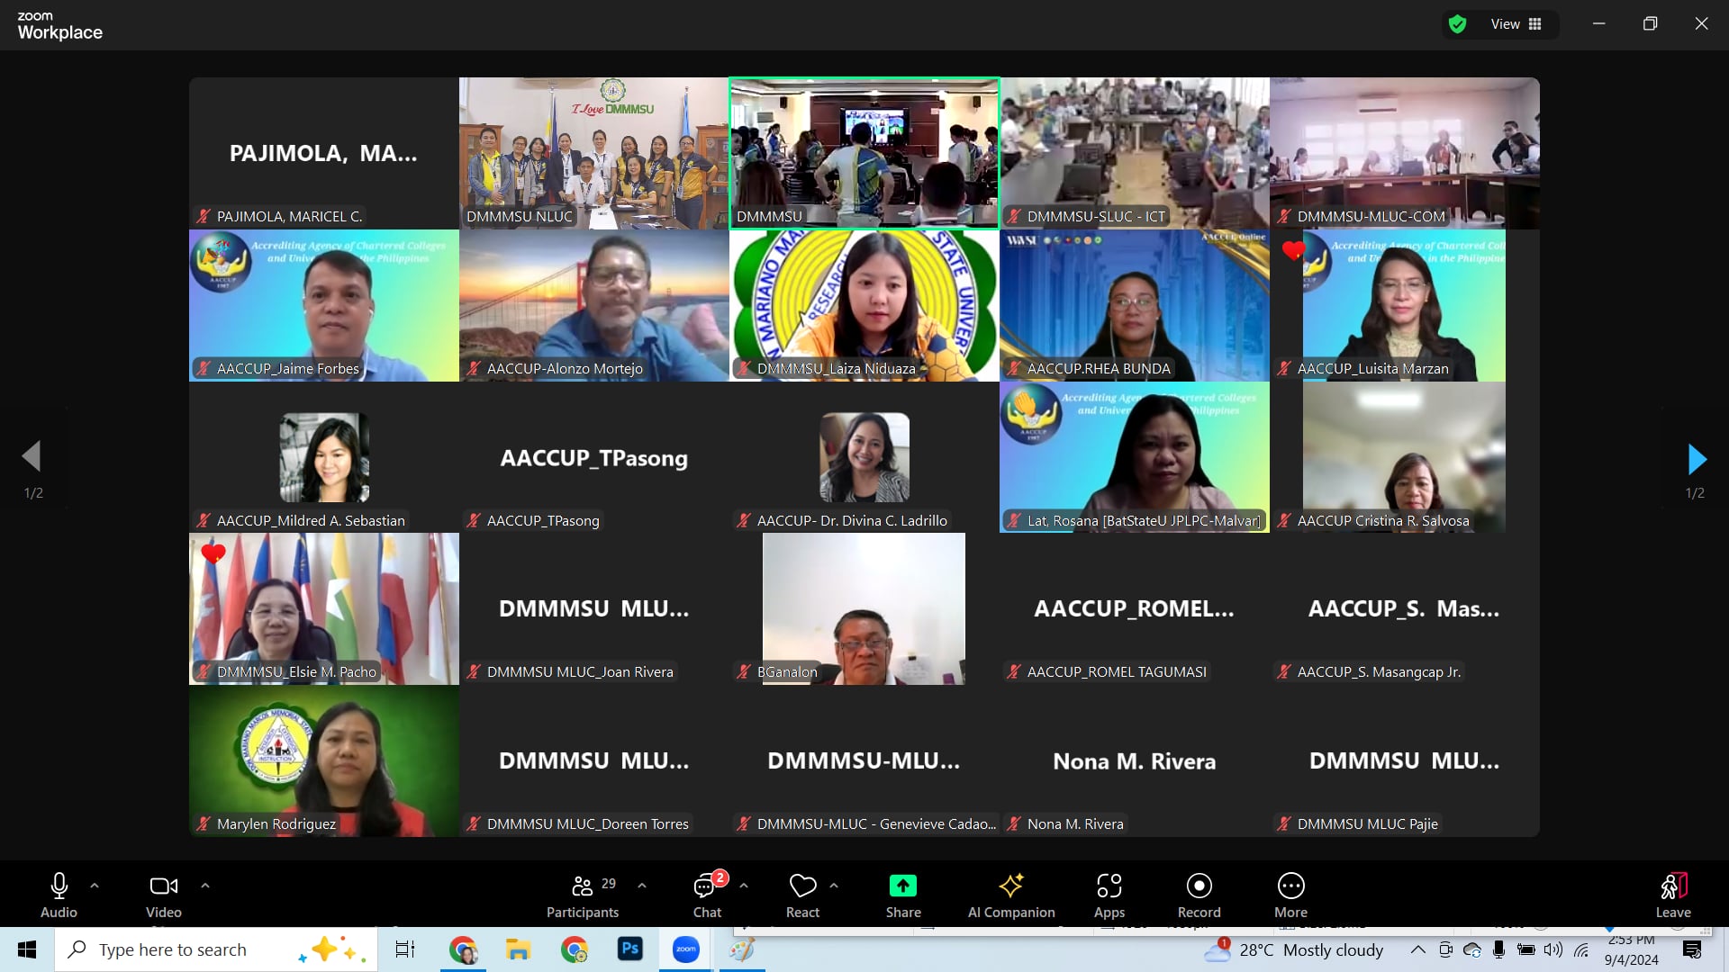Show hidden system tray icons
The image size is (1729, 972).
click(1417, 949)
